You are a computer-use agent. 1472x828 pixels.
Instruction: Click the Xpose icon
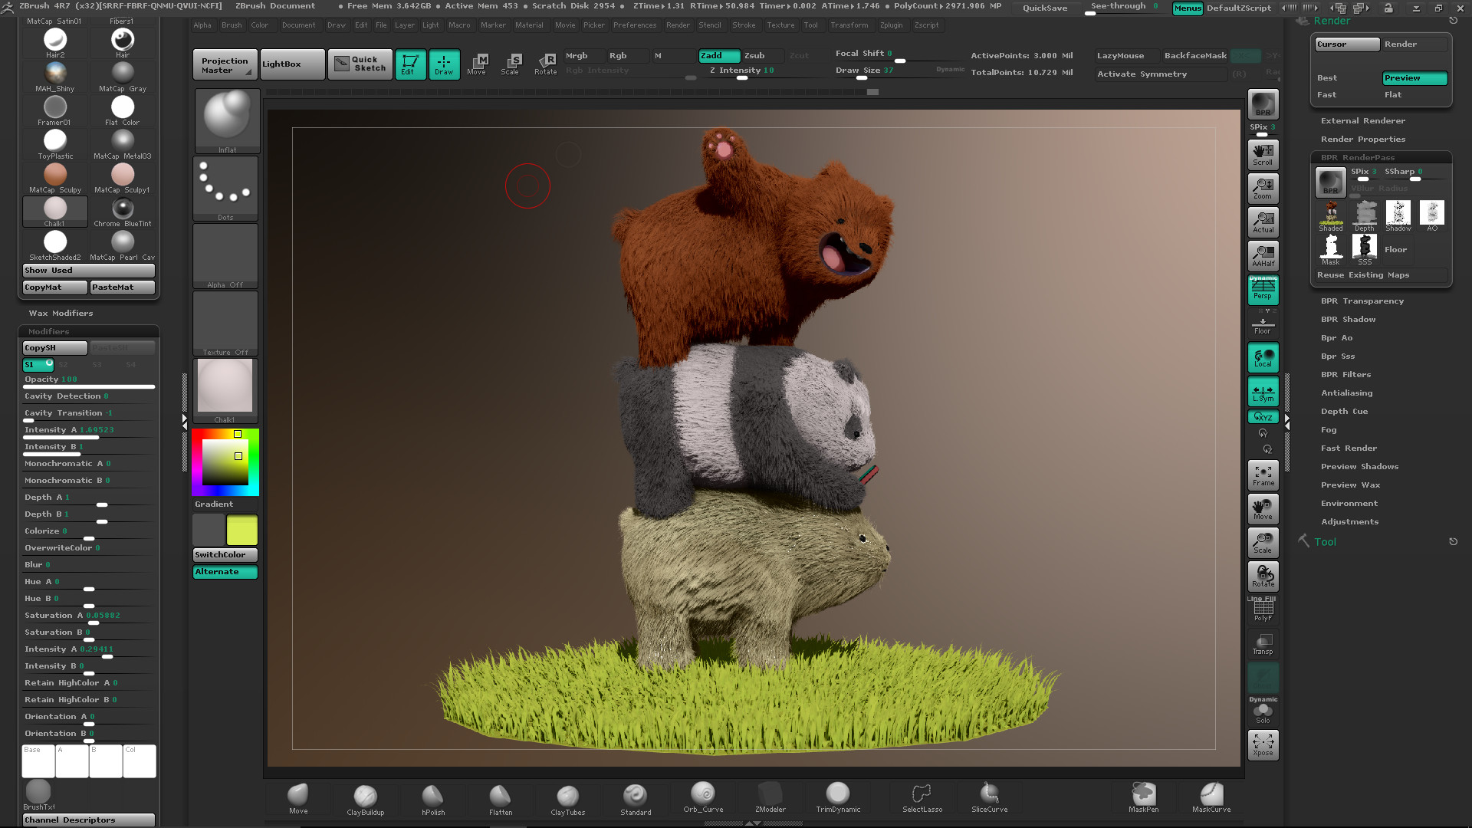[x=1263, y=744]
